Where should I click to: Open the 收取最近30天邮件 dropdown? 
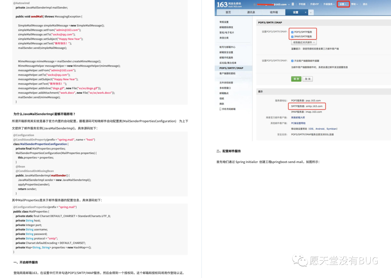tap(304, 42)
